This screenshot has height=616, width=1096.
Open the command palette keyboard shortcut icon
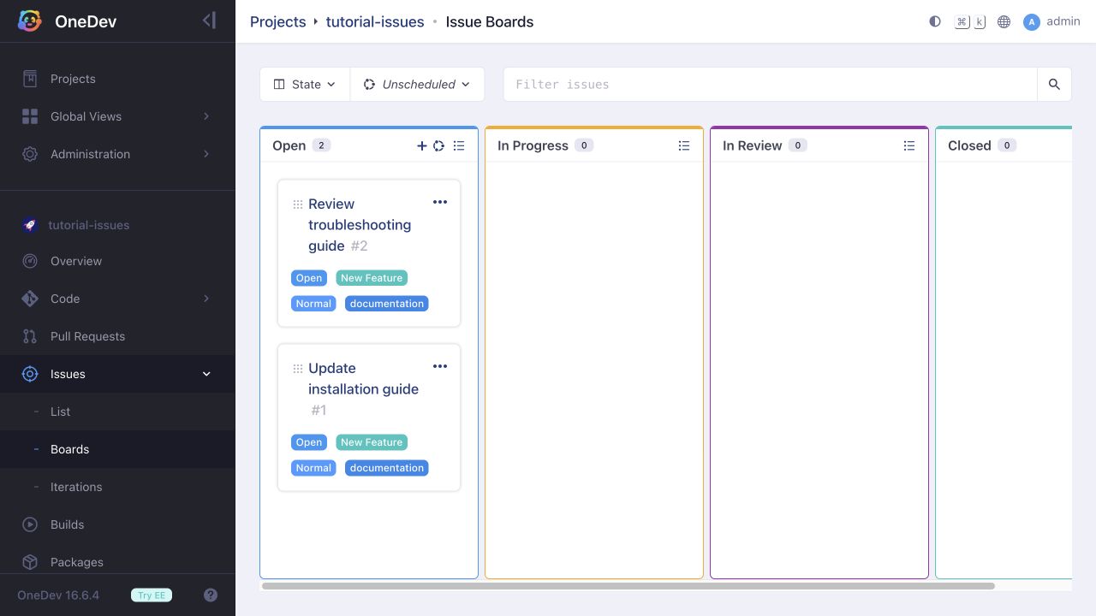(970, 21)
